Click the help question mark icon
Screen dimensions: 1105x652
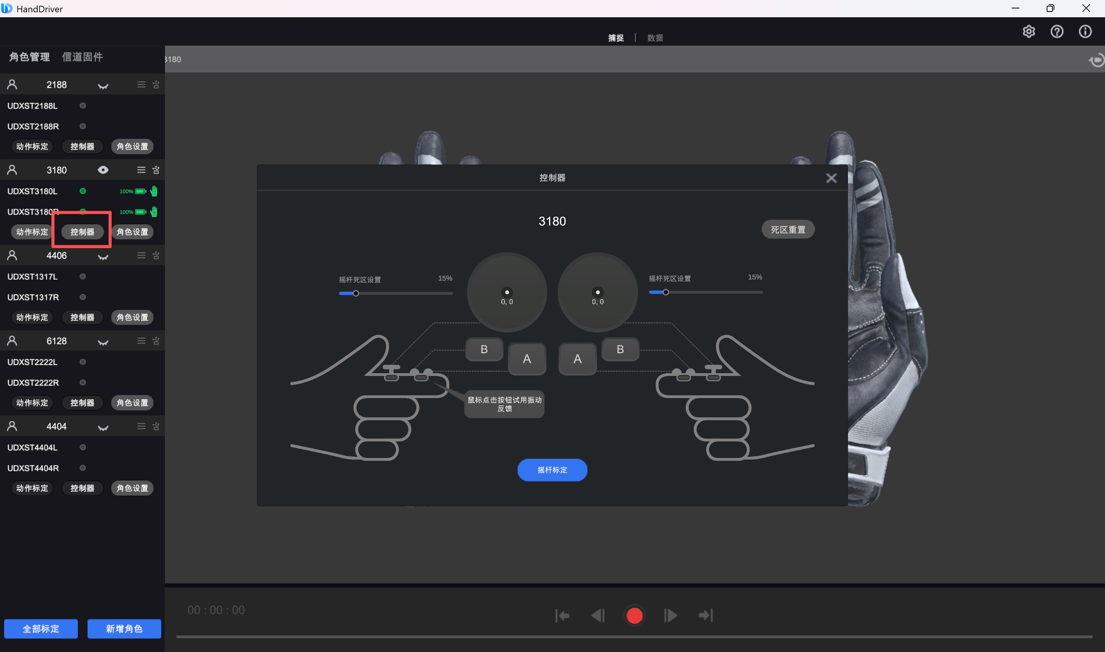click(1057, 31)
